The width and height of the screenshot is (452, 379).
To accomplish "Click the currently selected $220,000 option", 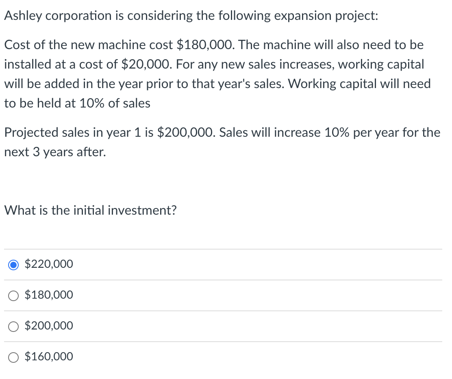I will pyautogui.click(x=13, y=265).
